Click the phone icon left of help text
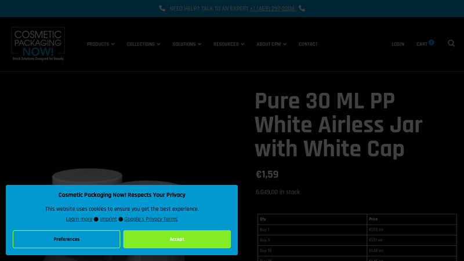The width and height of the screenshot is (464, 261). point(162,8)
